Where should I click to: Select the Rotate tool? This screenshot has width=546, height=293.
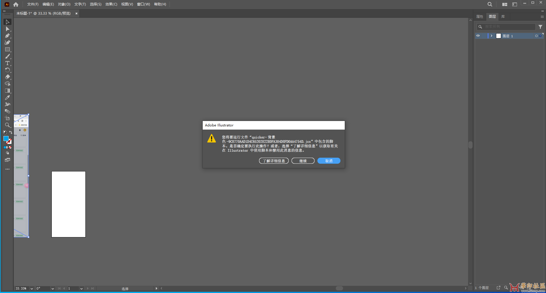(x=7, y=70)
